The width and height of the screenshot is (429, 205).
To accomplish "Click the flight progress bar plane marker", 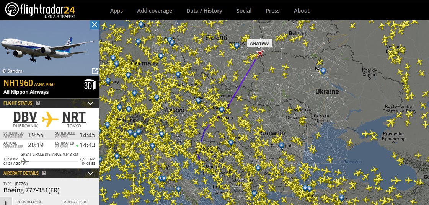I will (25, 161).
